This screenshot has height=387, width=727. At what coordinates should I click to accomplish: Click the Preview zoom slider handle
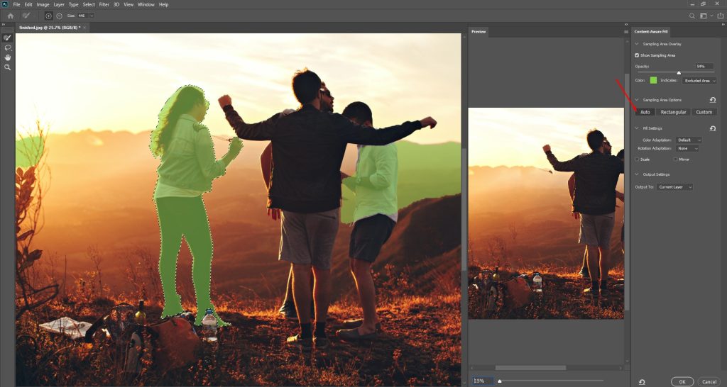(x=499, y=381)
